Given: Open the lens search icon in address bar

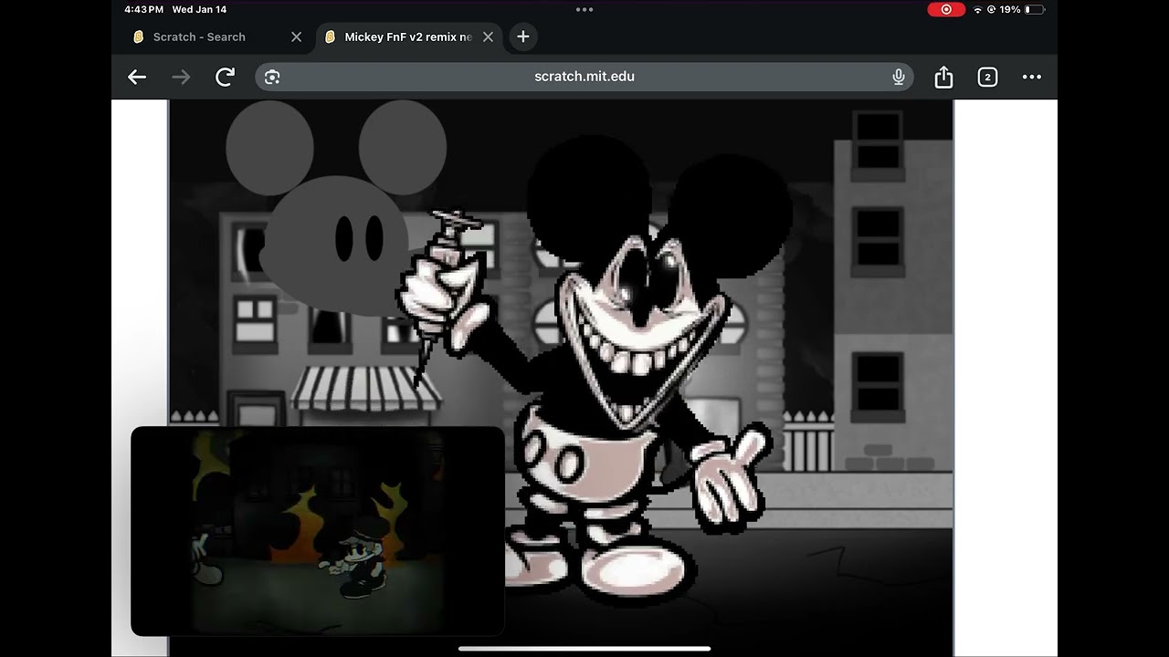Looking at the screenshot, I should (272, 78).
